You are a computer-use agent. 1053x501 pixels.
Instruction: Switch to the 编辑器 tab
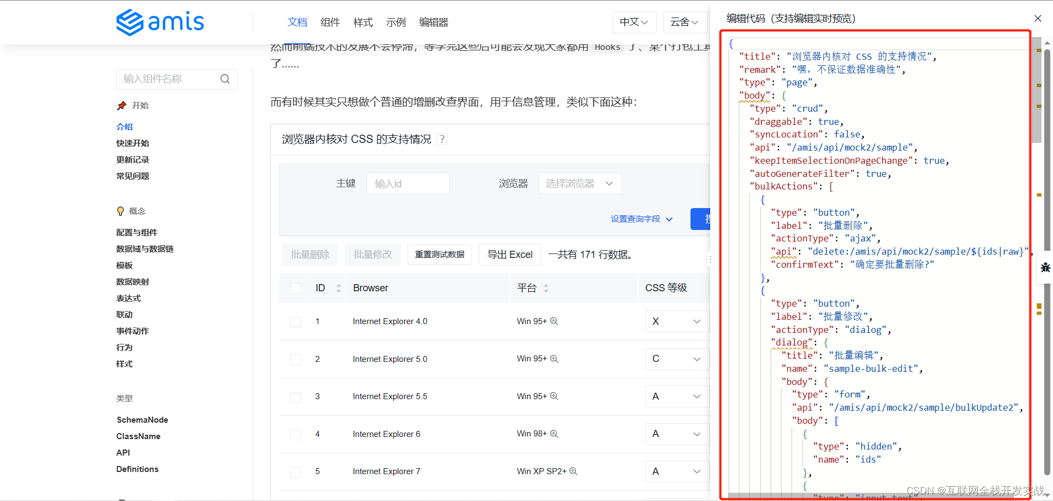click(434, 22)
